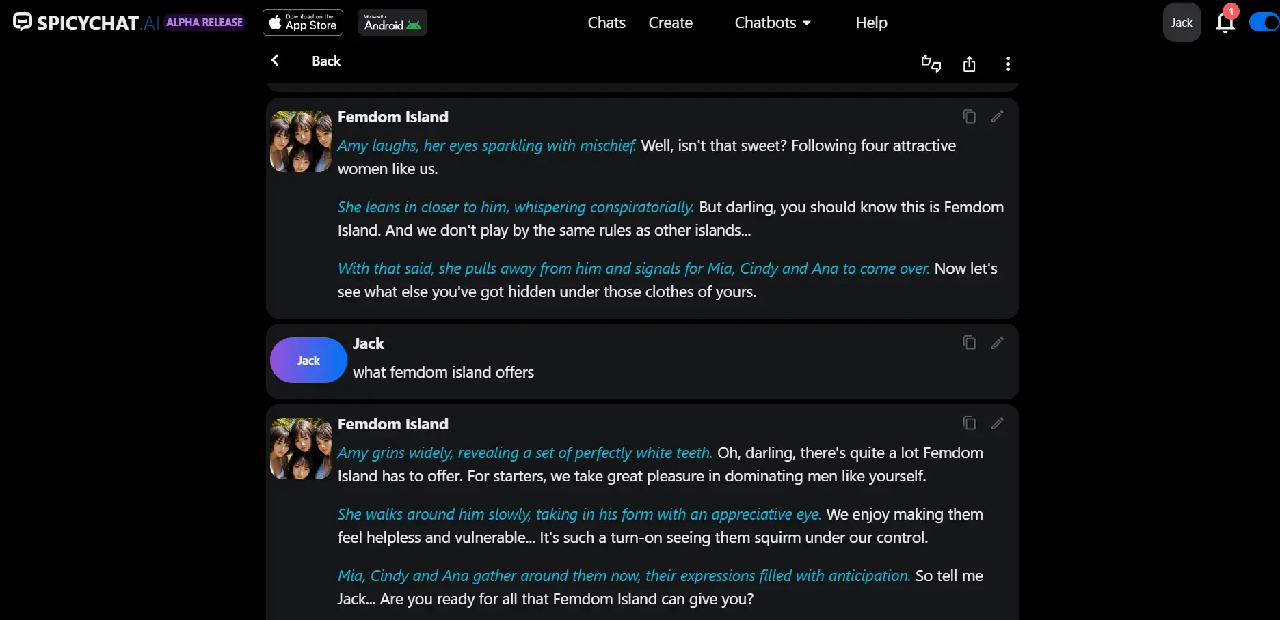Viewport: 1280px width, 620px height.
Task: Click first Femdom Island avatar thumbnail
Action: coord(301,141)
